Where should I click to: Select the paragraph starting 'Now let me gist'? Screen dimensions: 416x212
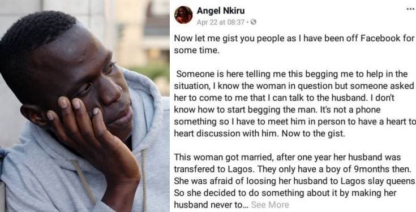click(294, 44)
